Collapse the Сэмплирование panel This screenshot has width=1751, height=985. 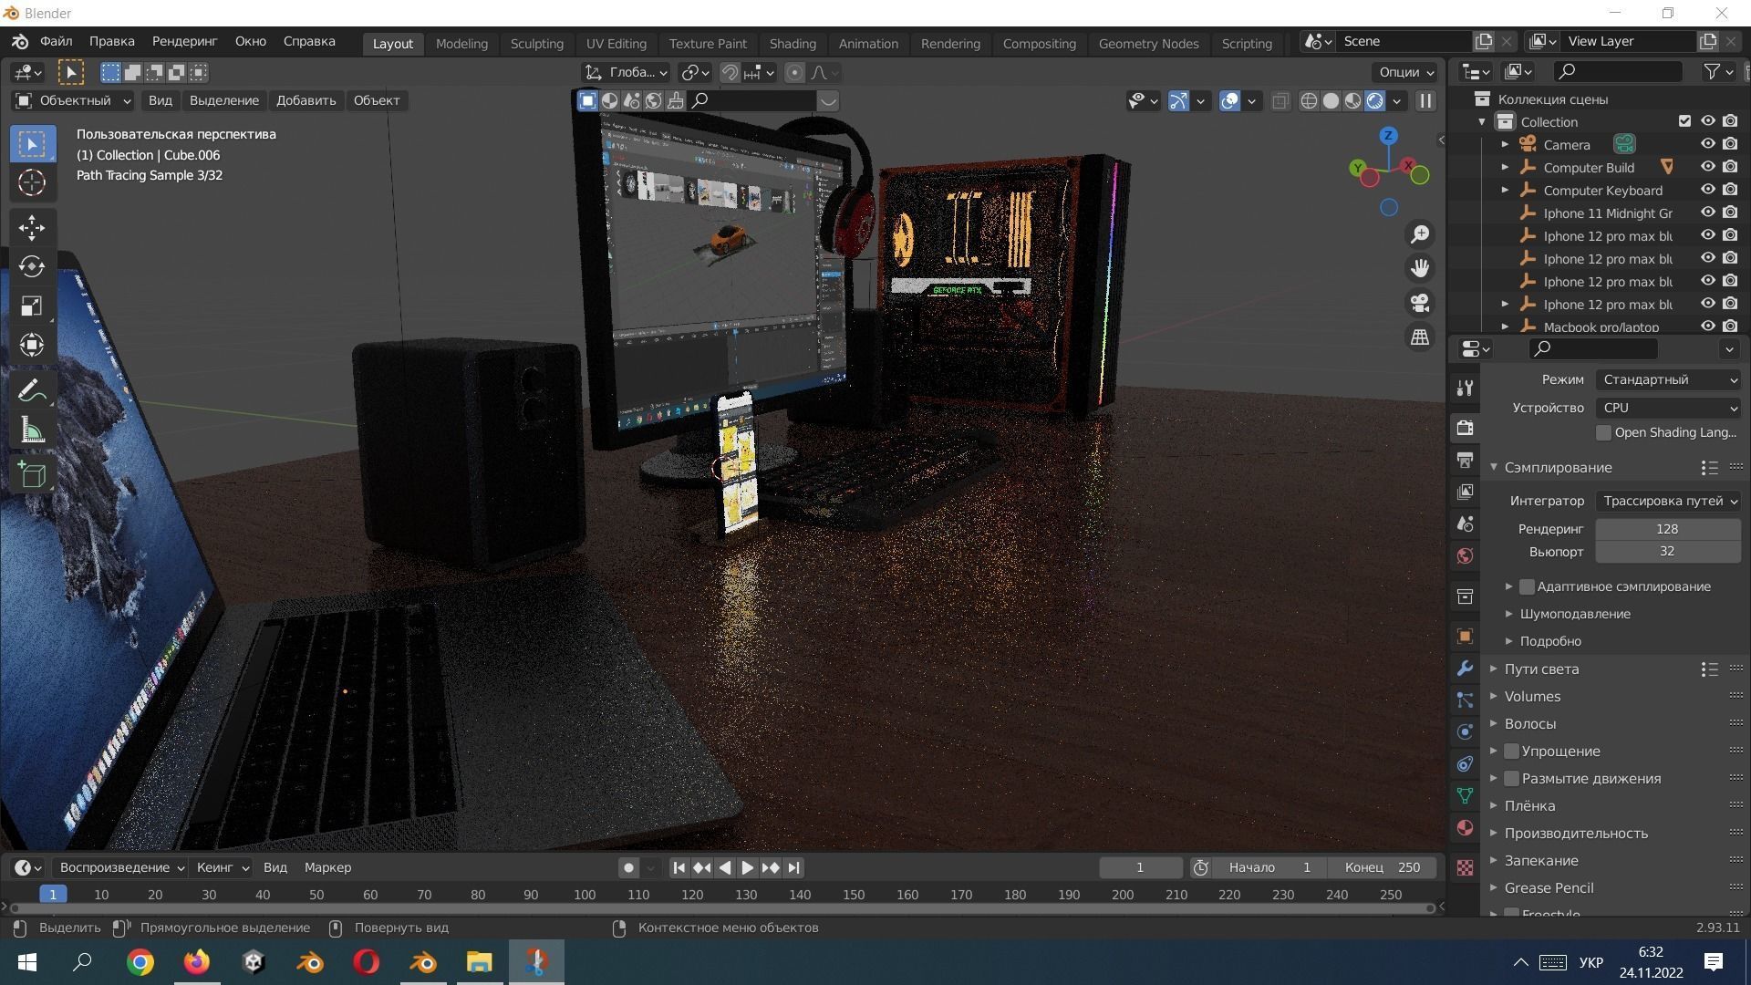tap(1494, 467)
